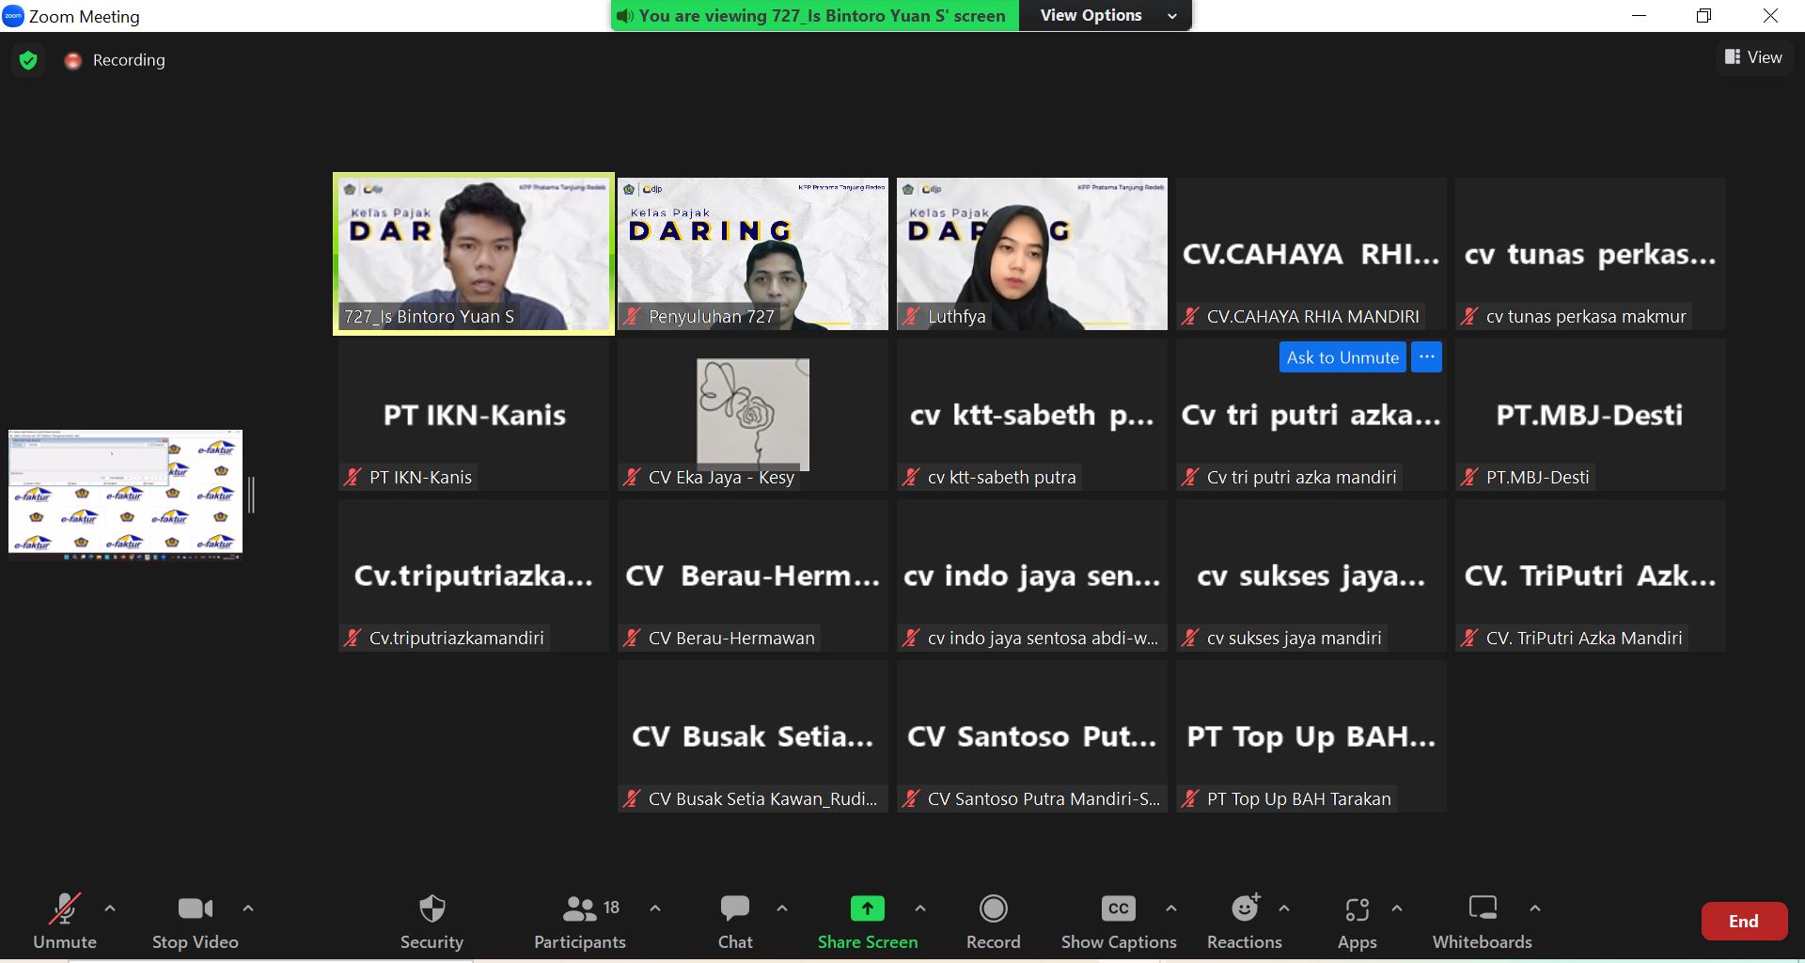Expand audio options arrow beside Unmute
This screenshot has width=1805, height=963.
click(x=110, y=908)
